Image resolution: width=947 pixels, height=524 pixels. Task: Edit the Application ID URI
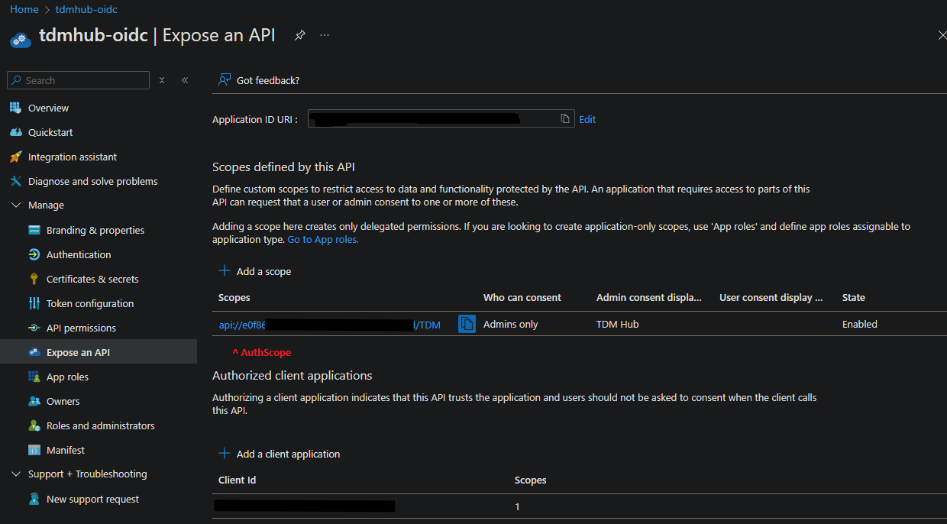click(587, 119)
